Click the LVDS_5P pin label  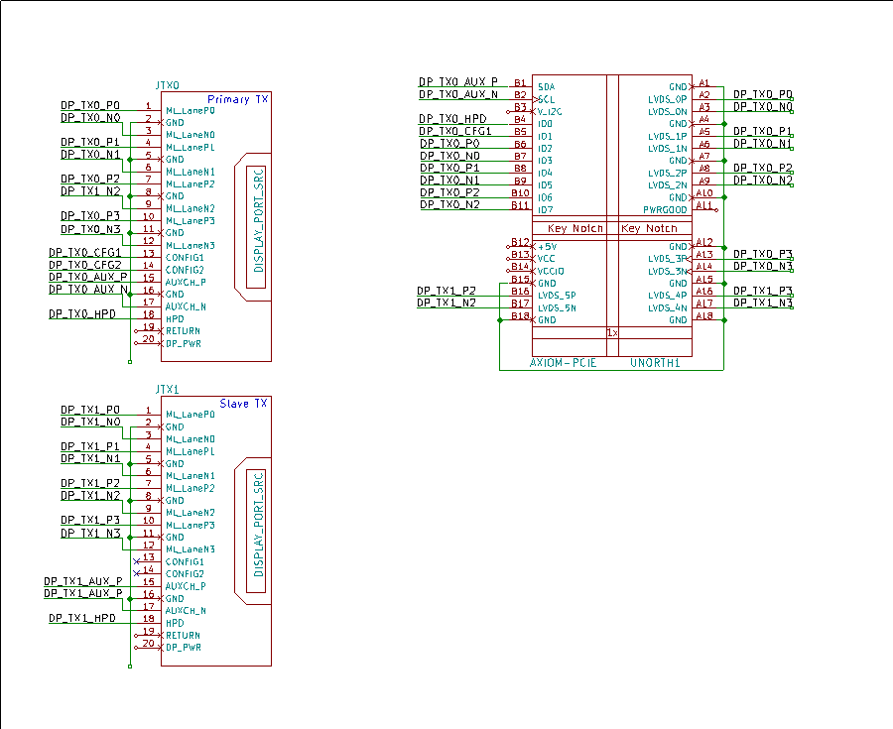(557, 296)
